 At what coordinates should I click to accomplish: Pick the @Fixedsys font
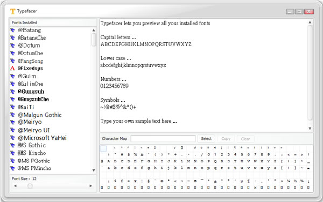(30, 68)
